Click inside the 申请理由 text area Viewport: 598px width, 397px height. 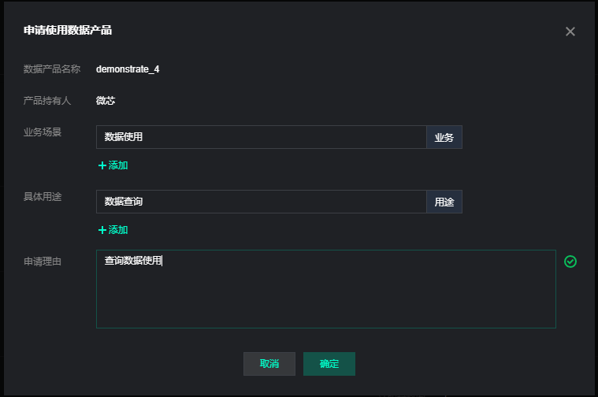pyautogui.click(x=325, y=295)
